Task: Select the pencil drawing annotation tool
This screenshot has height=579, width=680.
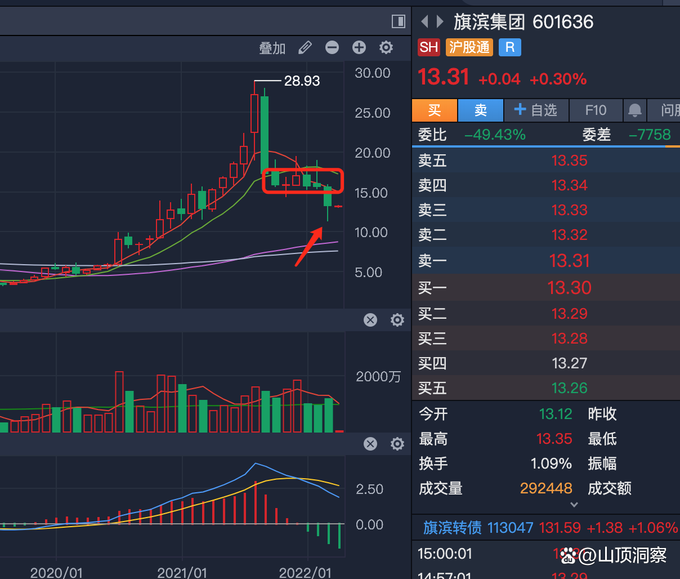Action: click(305, 47)
